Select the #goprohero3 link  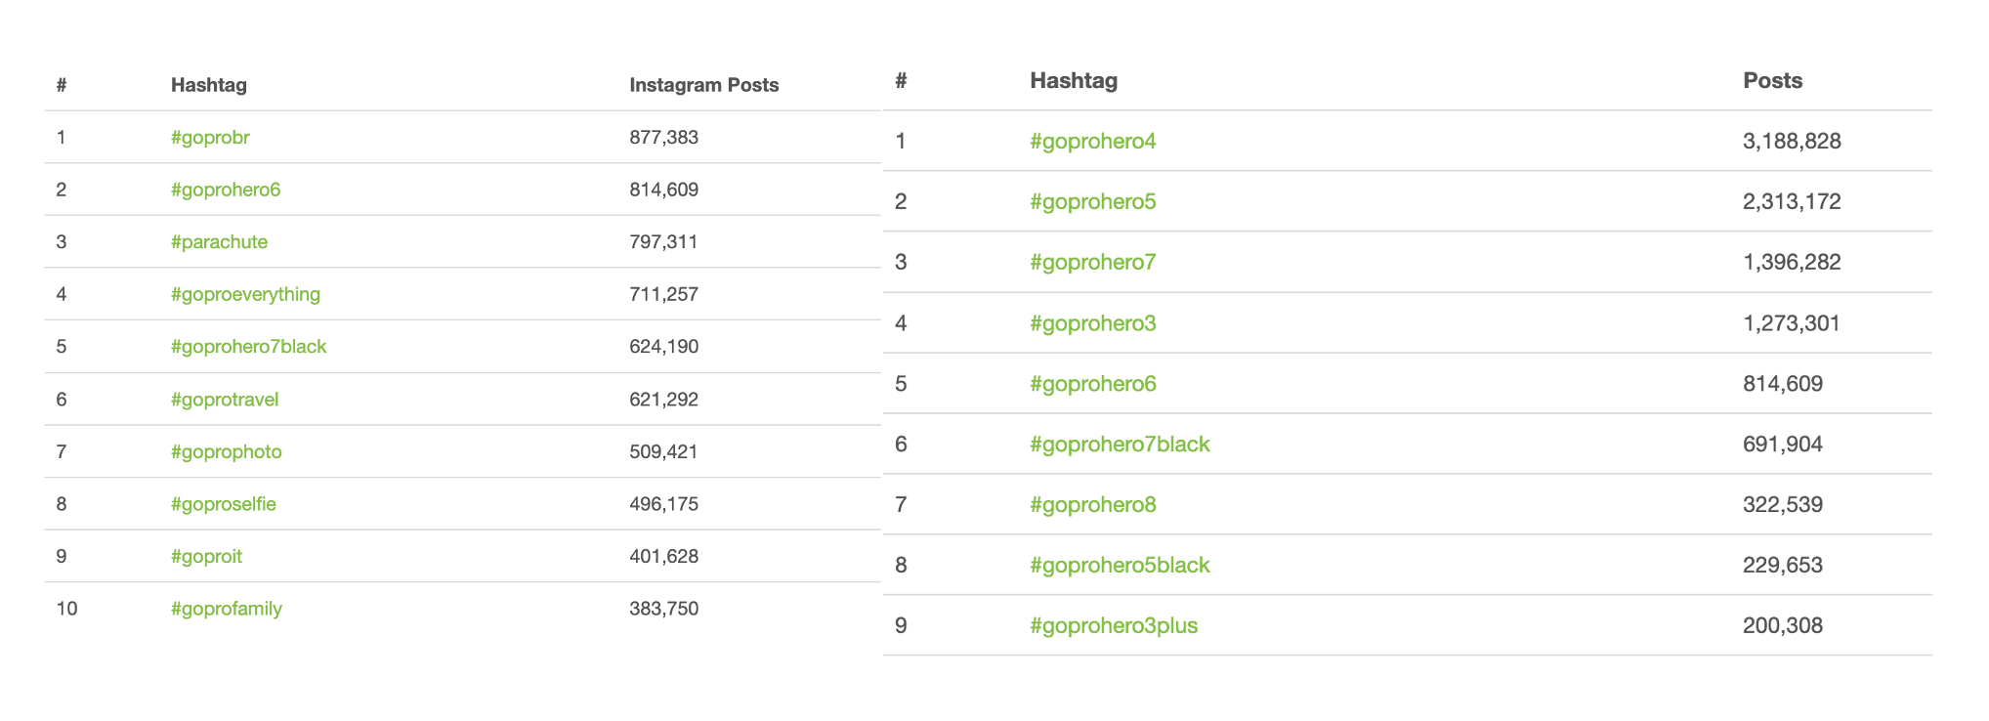pyautogui.click(x=1093, y=323)
